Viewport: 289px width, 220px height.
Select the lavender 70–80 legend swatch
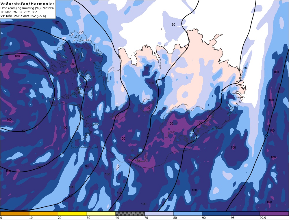(x=159, y=214)
